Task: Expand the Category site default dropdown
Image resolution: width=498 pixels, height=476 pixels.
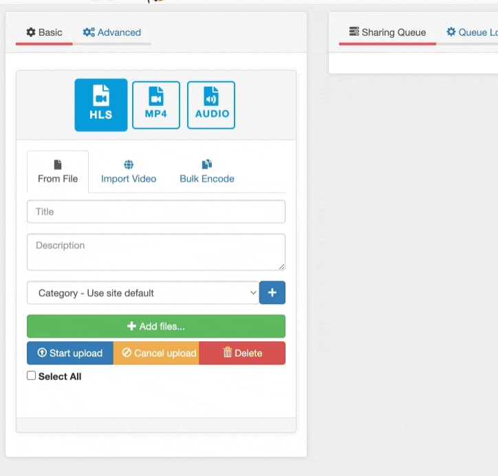Action: (143, 293)
